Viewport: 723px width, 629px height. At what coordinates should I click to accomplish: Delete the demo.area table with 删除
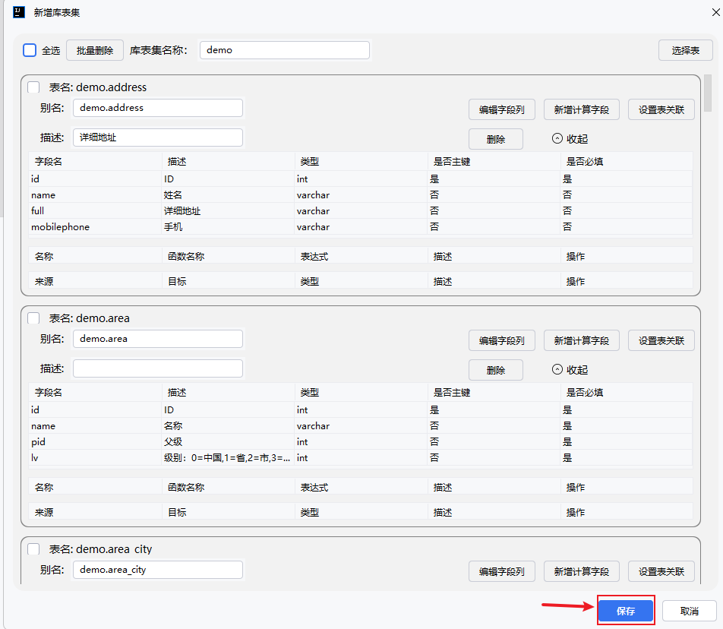click(496, 370)
